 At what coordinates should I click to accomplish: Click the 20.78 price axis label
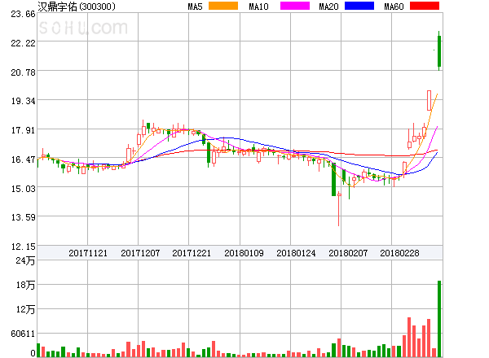click(23, 72)
